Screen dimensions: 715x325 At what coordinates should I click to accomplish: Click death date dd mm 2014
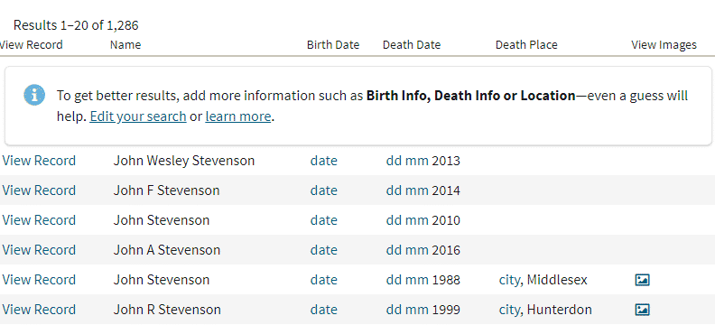click(423, 190)
